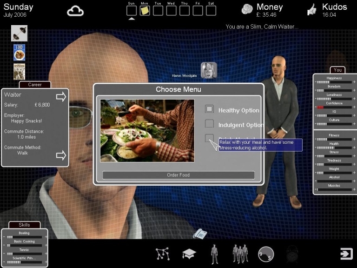Click the Order Food button
The width and height of the screenshot is (357, 268).
(178, 175)
